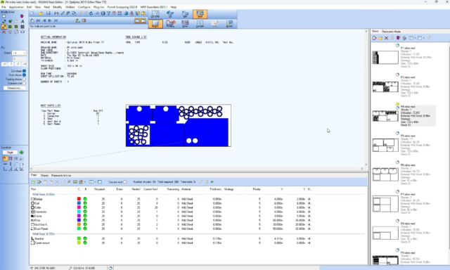
Task: Open the 2D CAD mode button
Action: click(155, 14)
